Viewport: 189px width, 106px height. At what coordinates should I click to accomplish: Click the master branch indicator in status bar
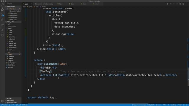[x=4, y=105]
